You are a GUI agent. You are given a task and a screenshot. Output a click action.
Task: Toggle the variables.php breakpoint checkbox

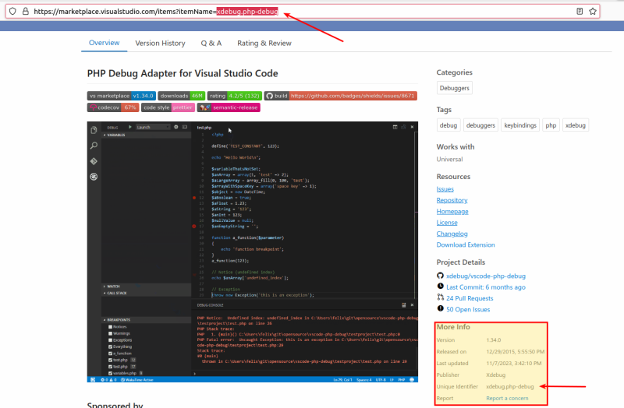[x=110, y=374]
